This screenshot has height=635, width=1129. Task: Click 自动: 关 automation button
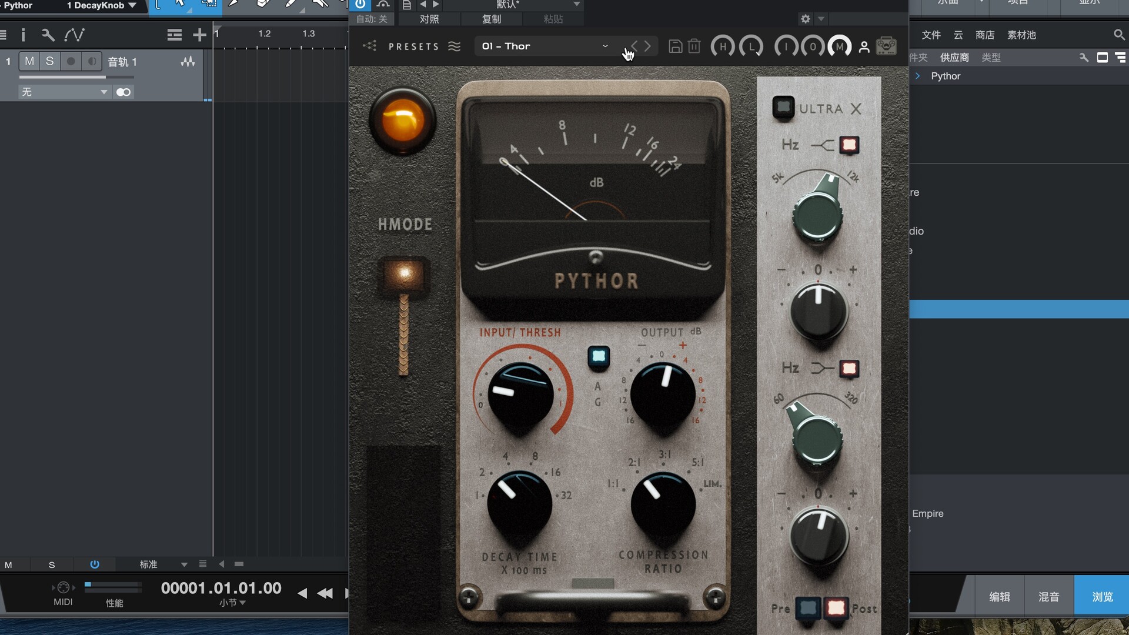click(372, 19)
